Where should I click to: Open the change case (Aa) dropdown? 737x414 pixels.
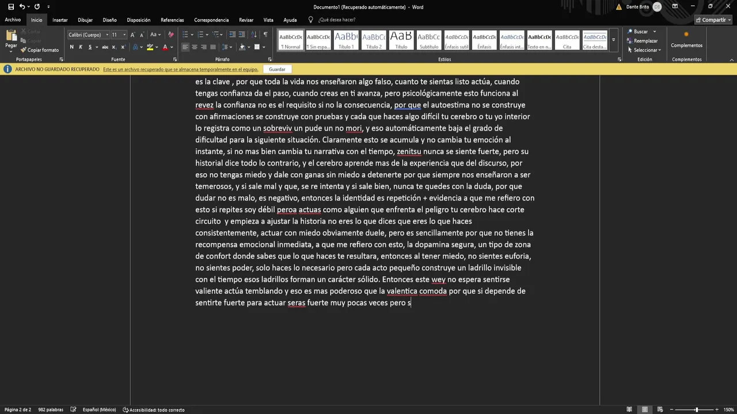[155, 34]
